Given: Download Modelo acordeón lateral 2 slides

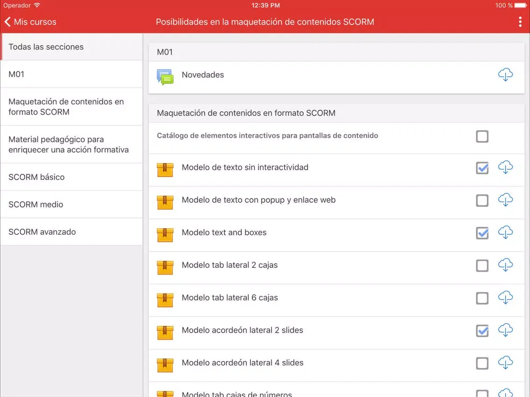Looking at the screenshot, I should [505, 330].
